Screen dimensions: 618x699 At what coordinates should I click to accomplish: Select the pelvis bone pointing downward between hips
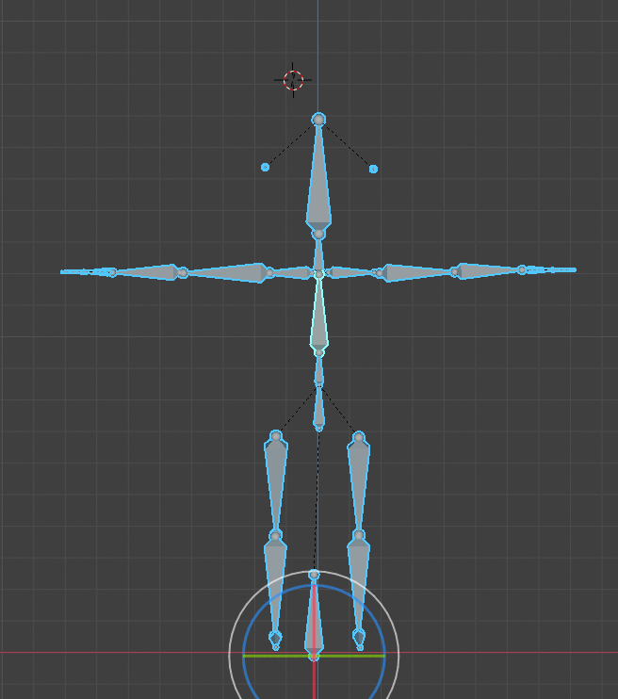(318, 408)
